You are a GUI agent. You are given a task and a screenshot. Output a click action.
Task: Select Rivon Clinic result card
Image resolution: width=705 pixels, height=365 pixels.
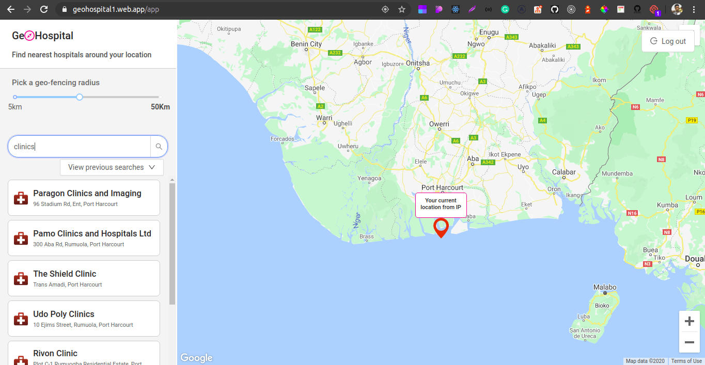[84, 353]
